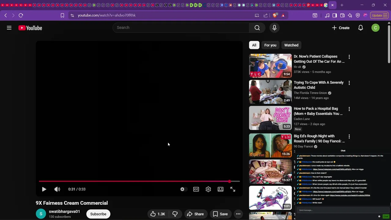Click the search magnifier button
This screenshot has width=391, height=220.
coord(257,28)
